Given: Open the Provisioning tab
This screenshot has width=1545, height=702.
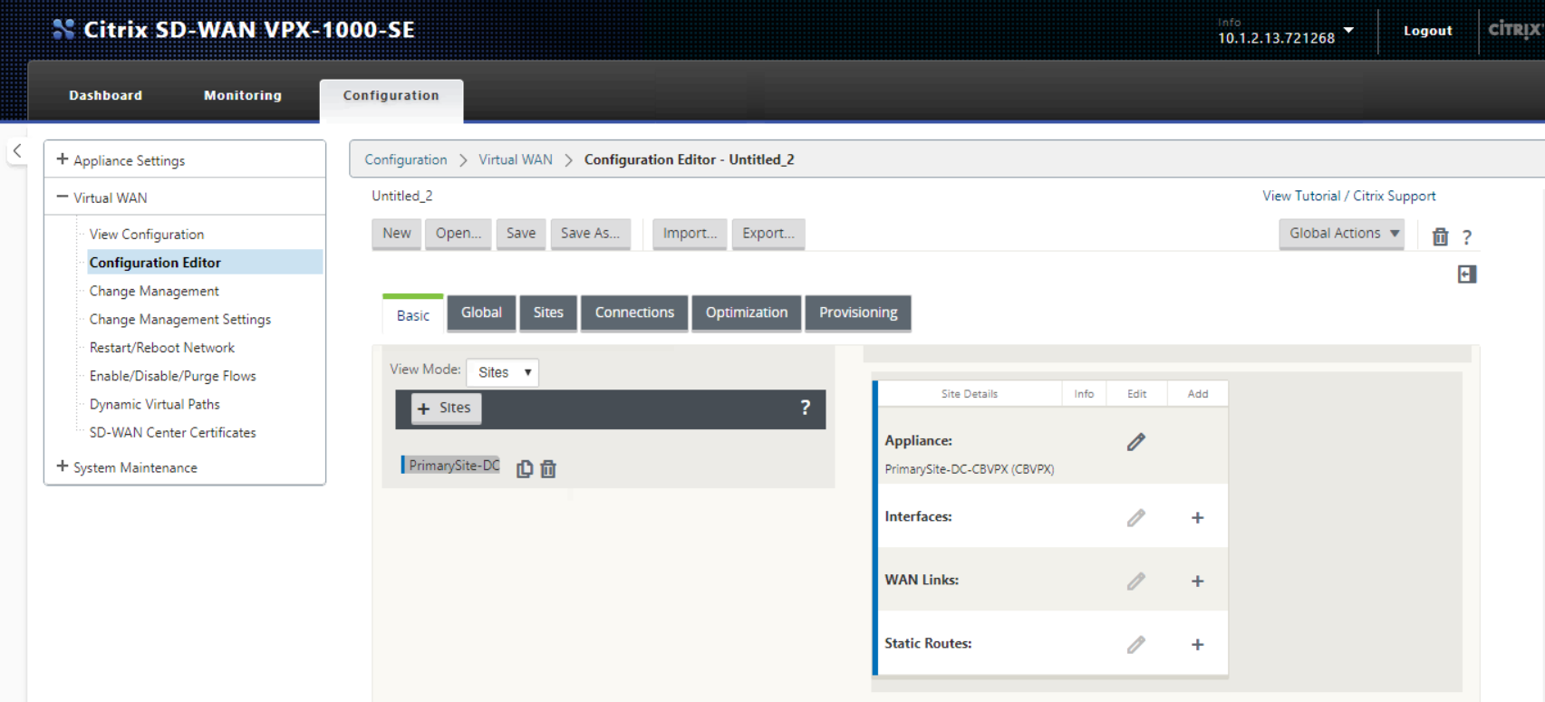Looking at the screenshot, I should coord(858,313).
